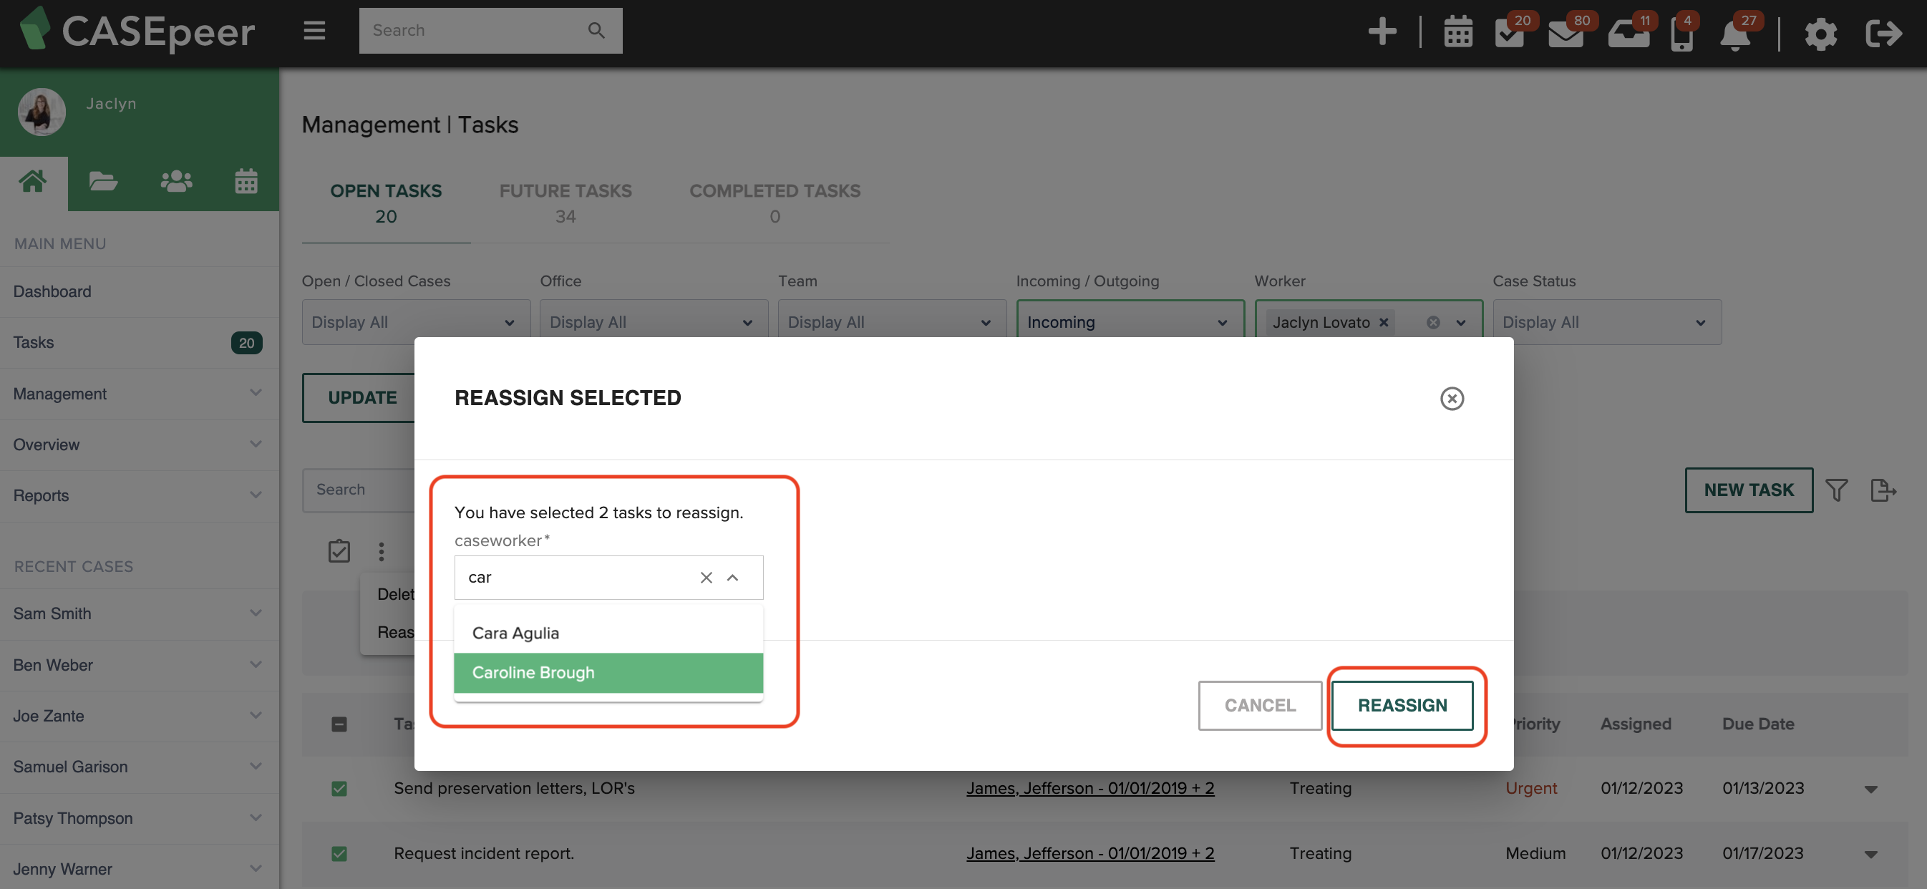Expand the Request incident report row arrow
The width and height of the screenshot is (1927, 889).
pos(1870,854)
